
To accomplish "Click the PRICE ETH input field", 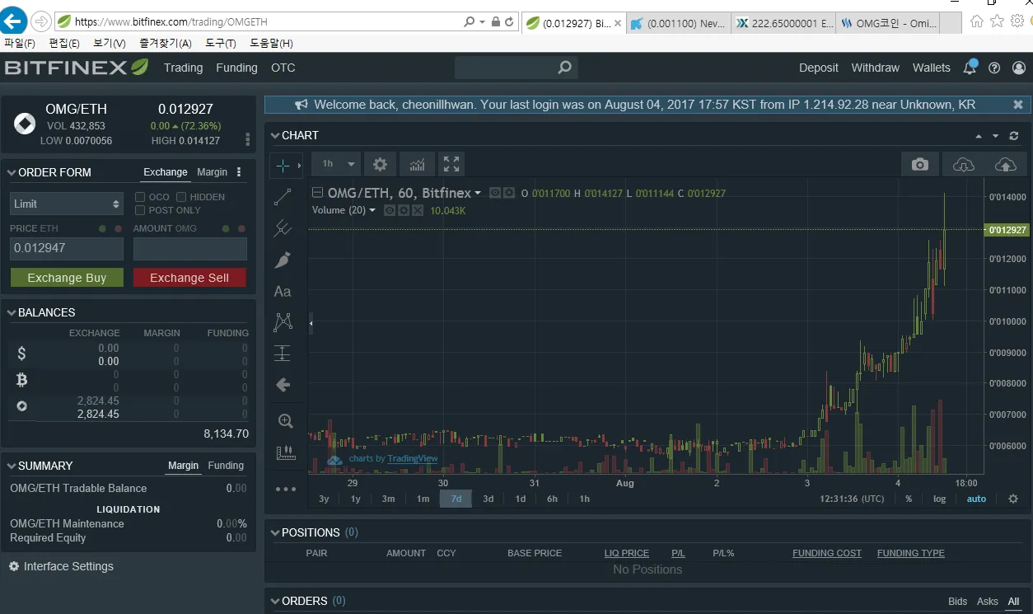I will coord(67,248).
